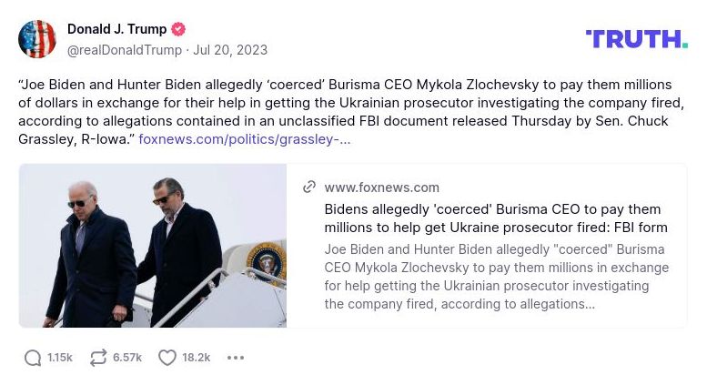Click Donald J. Trump's profile avatar

point(37,39)
